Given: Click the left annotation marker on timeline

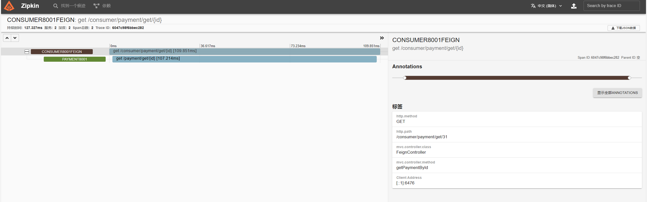Looking at the screenshot, I should coord(405,78).
